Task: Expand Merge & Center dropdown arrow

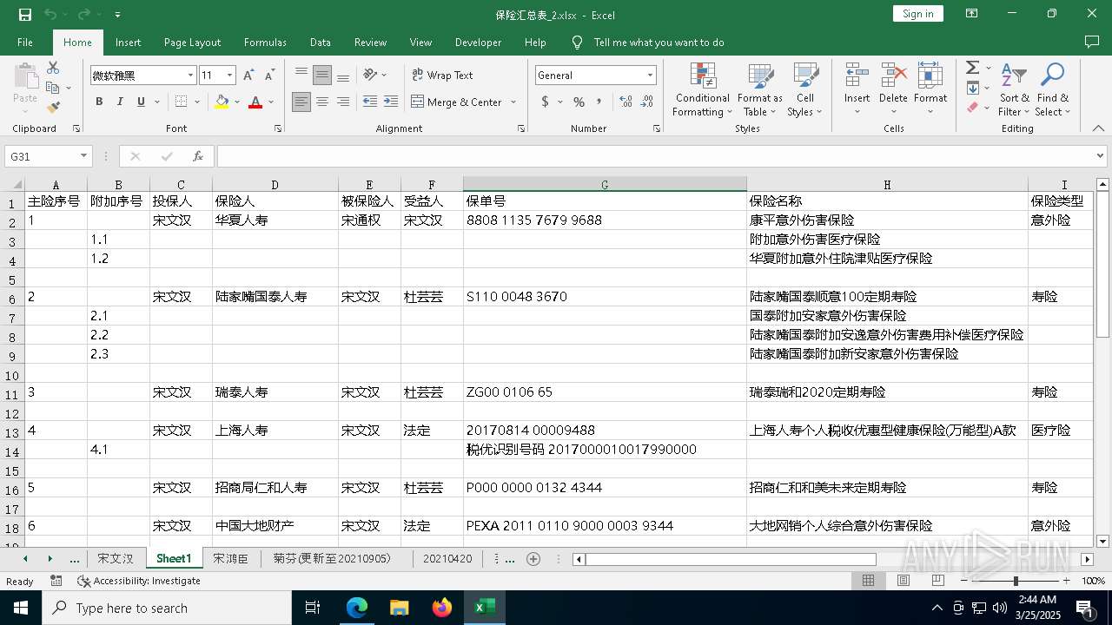Action: pyautogui.click(x=513, y=102)
